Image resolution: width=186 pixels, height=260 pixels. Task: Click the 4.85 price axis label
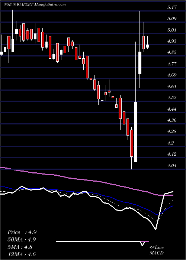click(x=172, y=52)
